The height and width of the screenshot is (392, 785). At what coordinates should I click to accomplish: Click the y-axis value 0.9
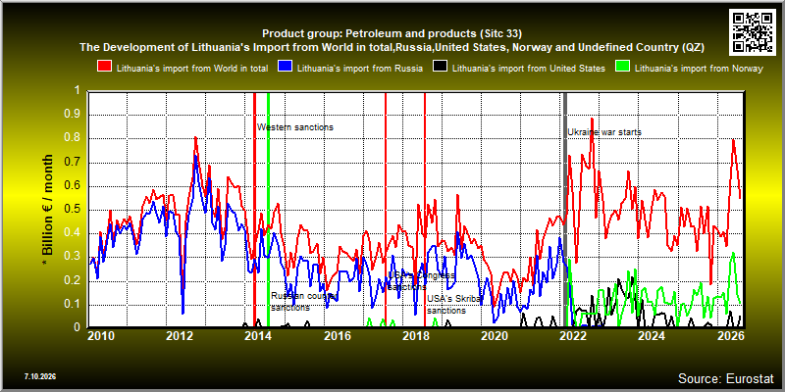pos(72,115)
